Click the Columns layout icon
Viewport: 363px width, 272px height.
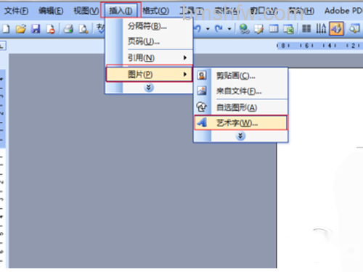(x=306, y=29)
